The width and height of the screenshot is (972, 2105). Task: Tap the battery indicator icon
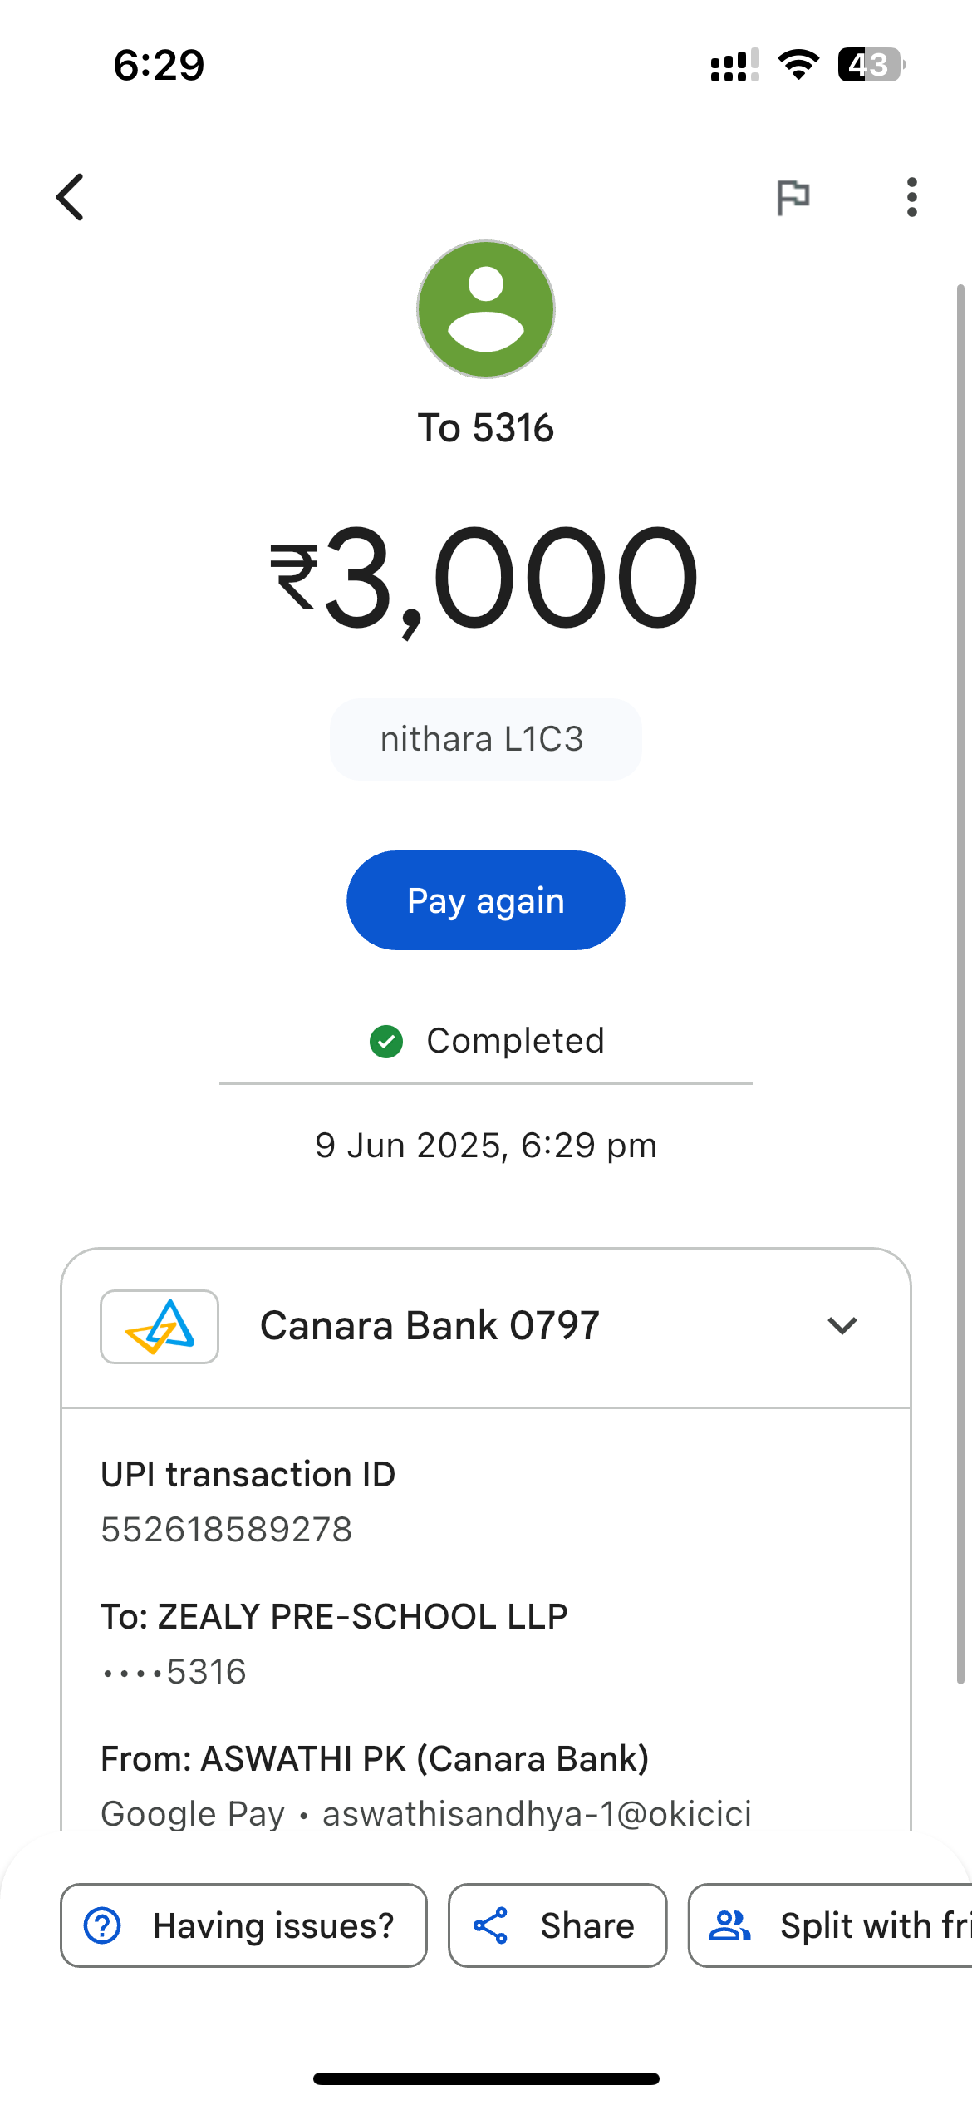click(x=871, y=65)
